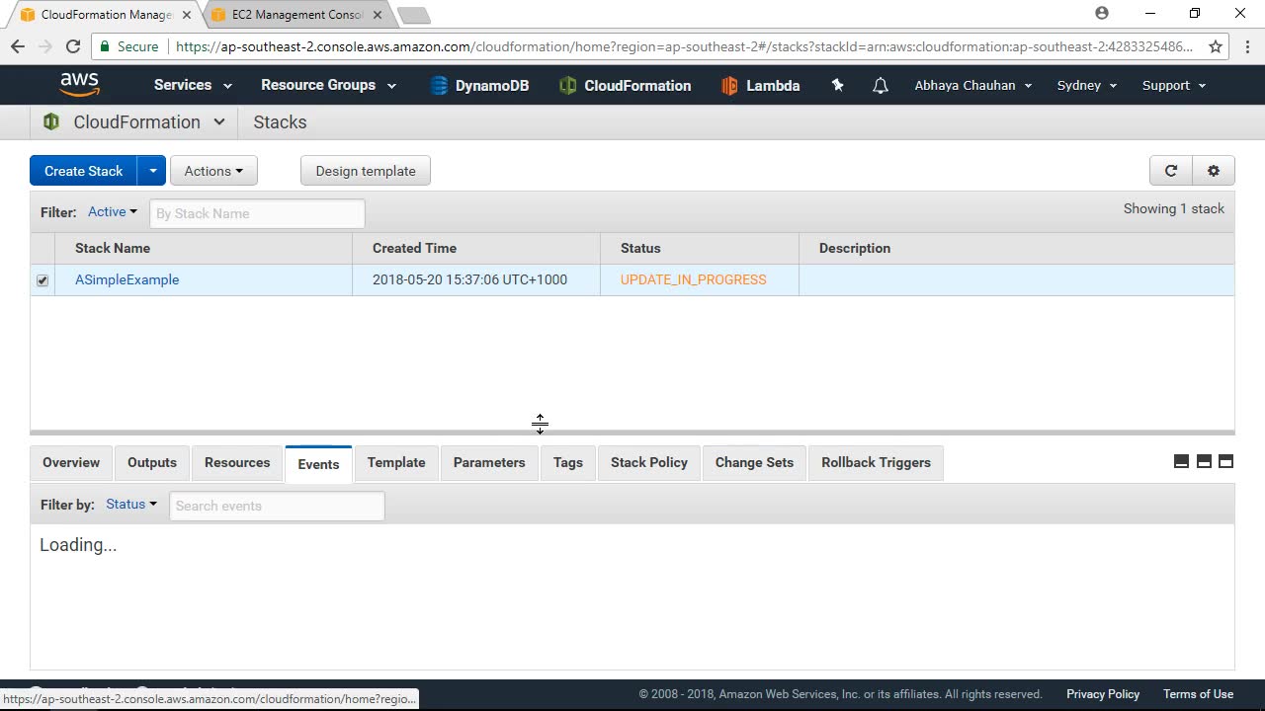Open the Sydney region selector
Image resolution: width=1265 pixels, height=711 pixels.
click(1087, 85)
